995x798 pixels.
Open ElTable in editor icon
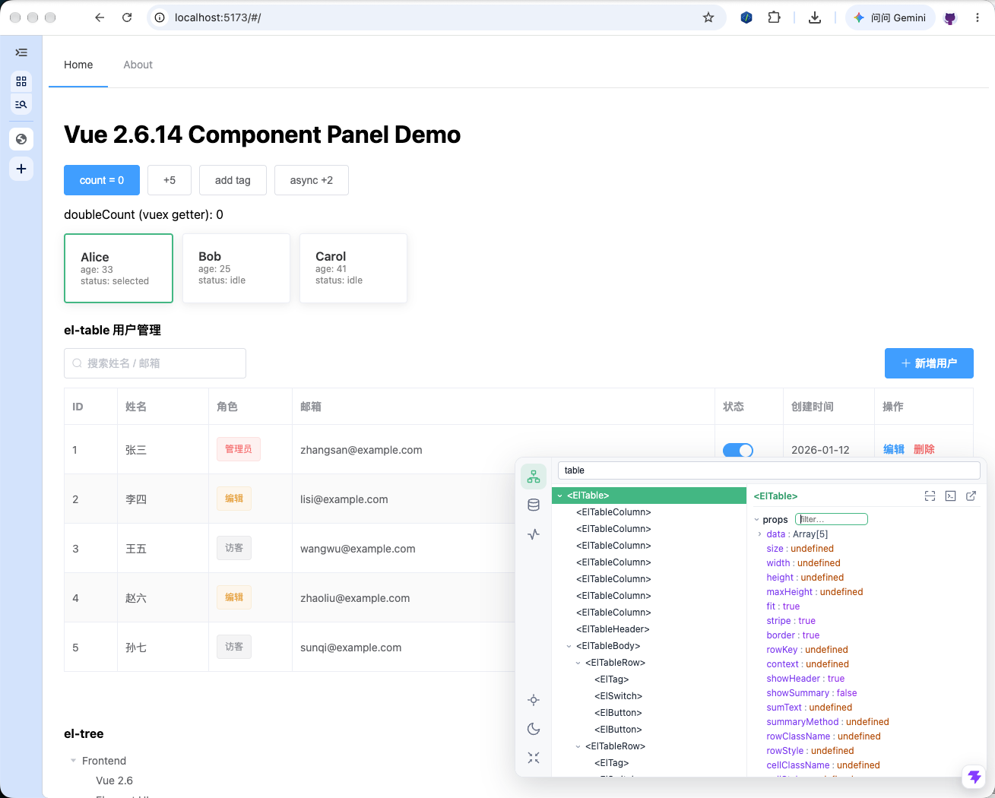click(971, 496)
